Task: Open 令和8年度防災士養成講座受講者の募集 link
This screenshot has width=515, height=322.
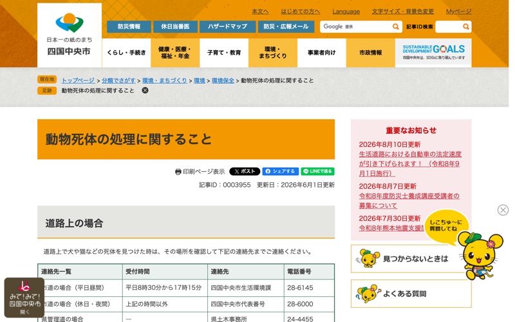Action: (x=409, y=201)
